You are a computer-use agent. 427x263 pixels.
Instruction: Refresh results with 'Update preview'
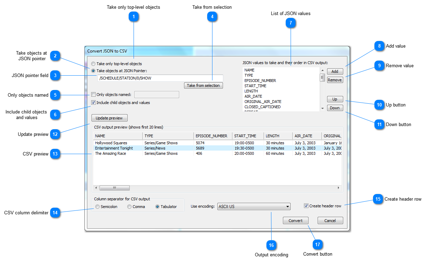109,118
